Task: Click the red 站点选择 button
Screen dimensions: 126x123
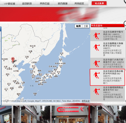Action: (99, 3)
